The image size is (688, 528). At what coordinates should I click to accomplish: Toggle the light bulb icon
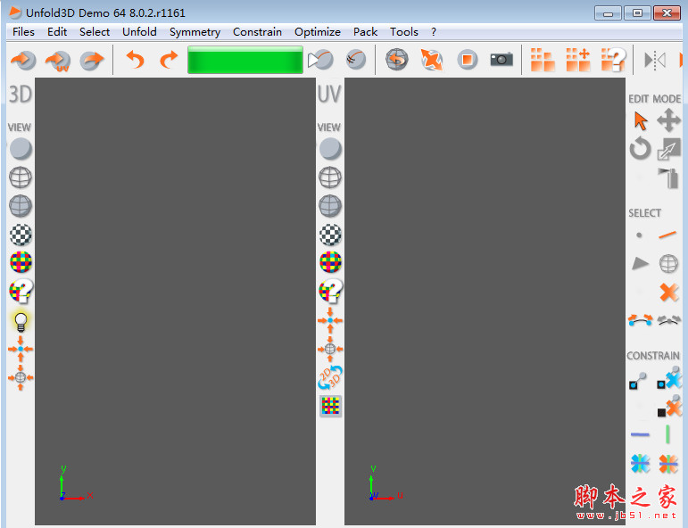tap(21, 320)
